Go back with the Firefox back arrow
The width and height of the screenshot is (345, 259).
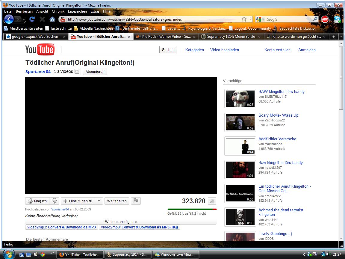(9, 19)
